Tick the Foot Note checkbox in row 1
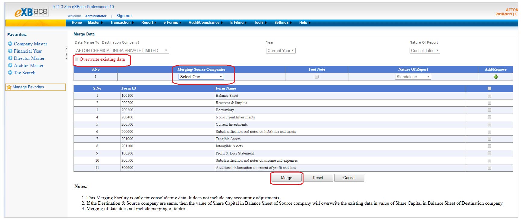This screenshot has width=522, height=220. [x=316, y=77]
